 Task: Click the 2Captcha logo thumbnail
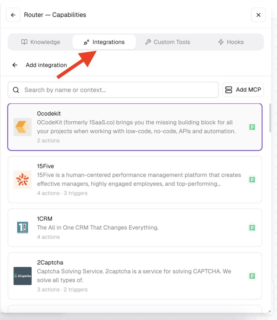click(x=23, y=276)
